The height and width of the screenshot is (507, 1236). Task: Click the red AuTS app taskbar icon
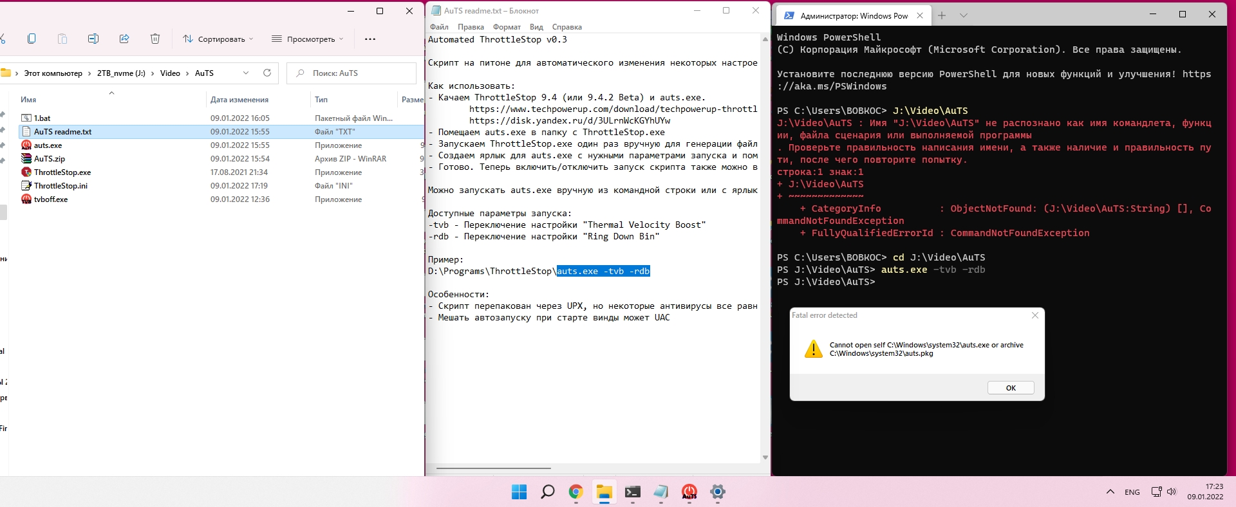(689, 492)
